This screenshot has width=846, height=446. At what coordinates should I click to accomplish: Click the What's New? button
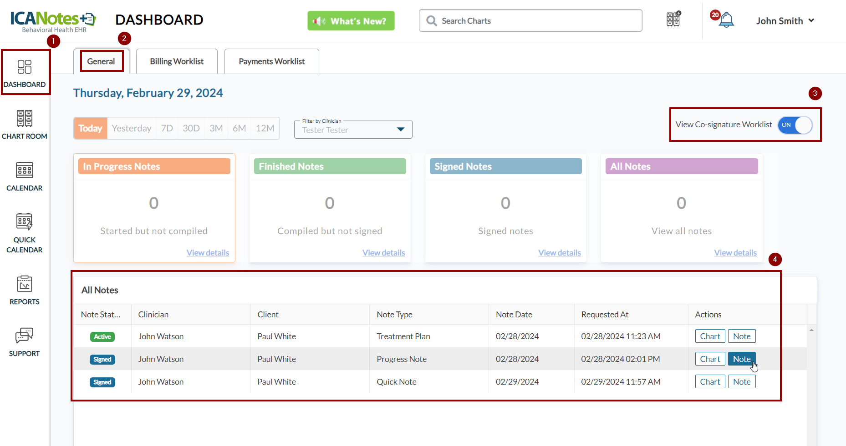(x=351, y=21)
